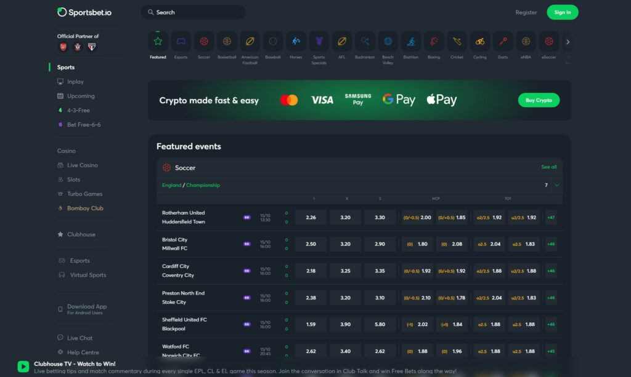Screen dimensions: 631x377
Task: Open Beach Volley category icon
Action: pyautogui.click(x=388, y=41)
